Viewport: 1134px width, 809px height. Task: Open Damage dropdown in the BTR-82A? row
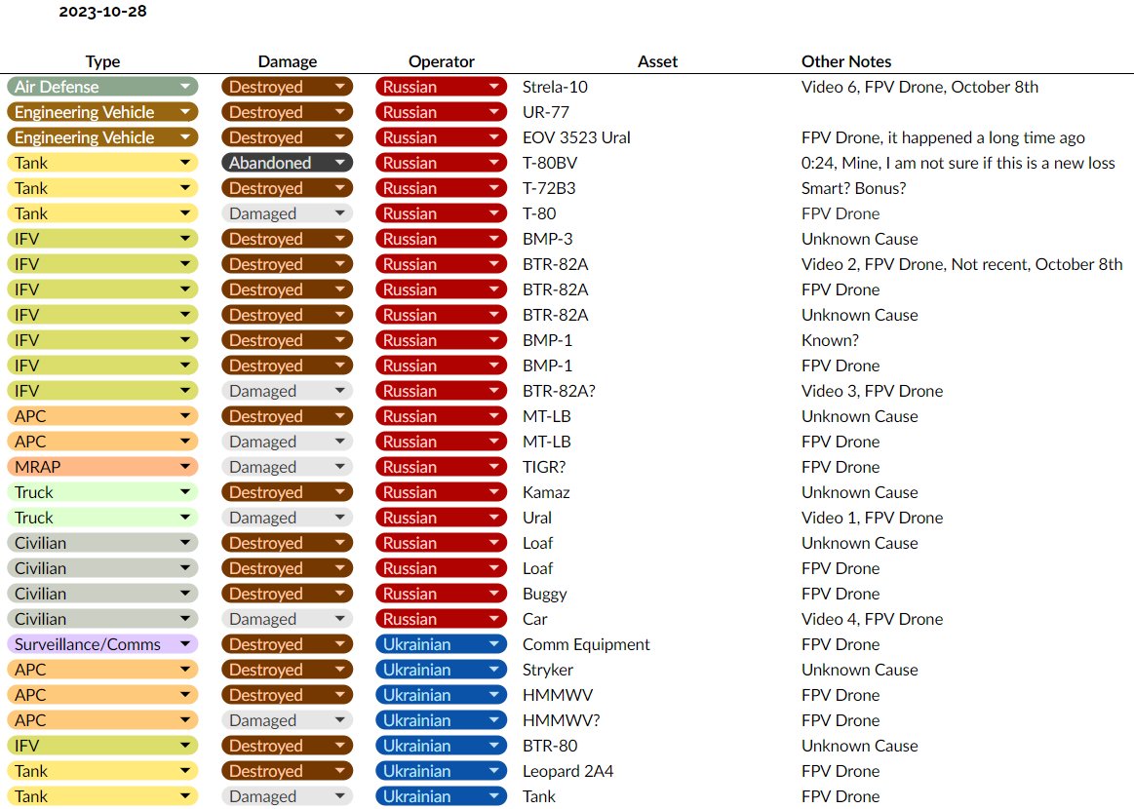tap(287, 391)
